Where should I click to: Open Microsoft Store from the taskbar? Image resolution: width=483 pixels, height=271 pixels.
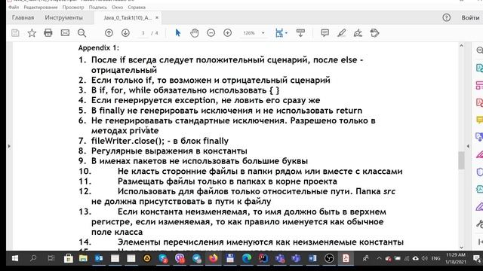(x=69, y=258)
